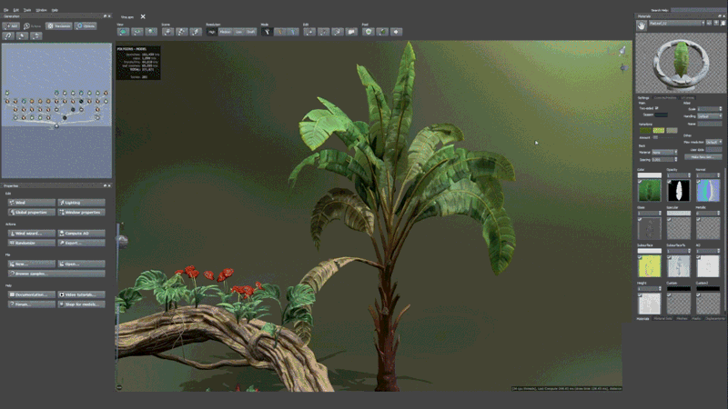Select High resolution
This screenshot has height=409, width=728.
point(212,32)
